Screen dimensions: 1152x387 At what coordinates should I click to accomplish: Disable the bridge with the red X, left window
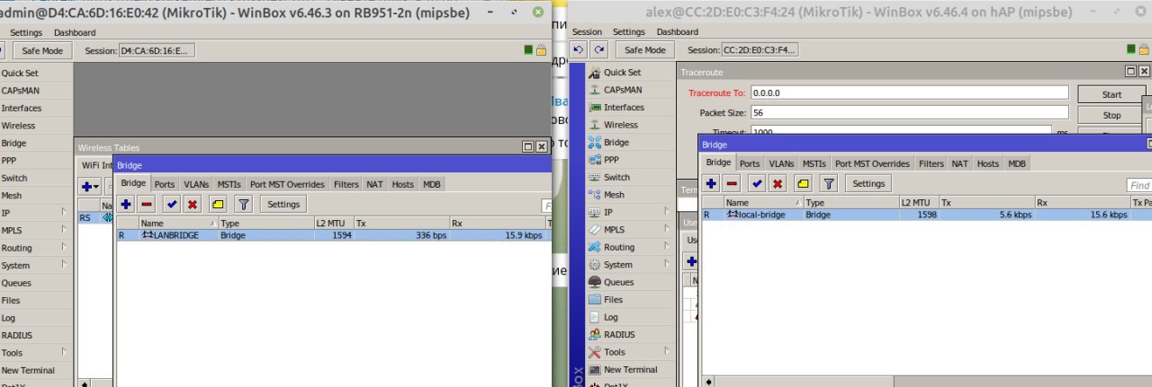tap(192, 205)
